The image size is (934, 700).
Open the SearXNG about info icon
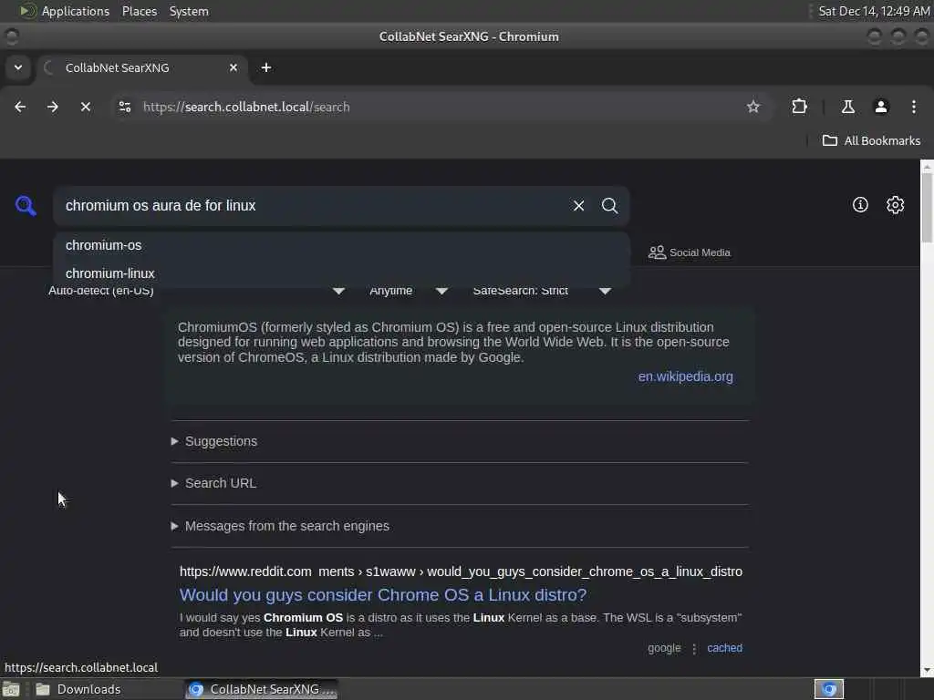[x=860, y=205]
